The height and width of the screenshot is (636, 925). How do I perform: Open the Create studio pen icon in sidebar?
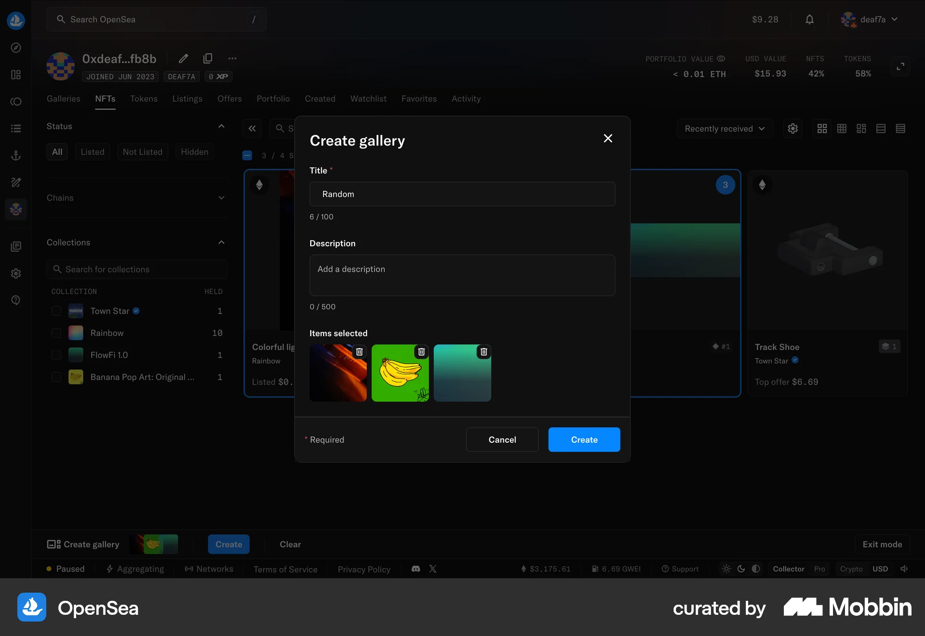click(16, 182)
